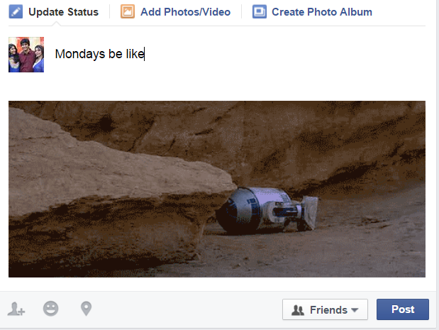Open the smiley feeling/activity picker

click(x=50, y=309)
